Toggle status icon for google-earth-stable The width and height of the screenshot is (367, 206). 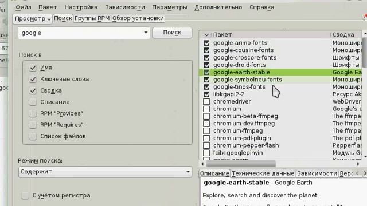click(206, 73)
